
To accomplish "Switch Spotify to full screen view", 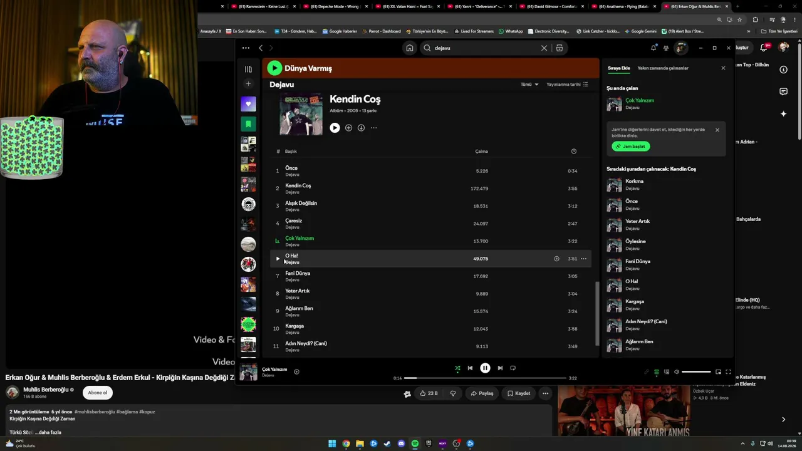I will pyautogui.click(x=728, y=372).
